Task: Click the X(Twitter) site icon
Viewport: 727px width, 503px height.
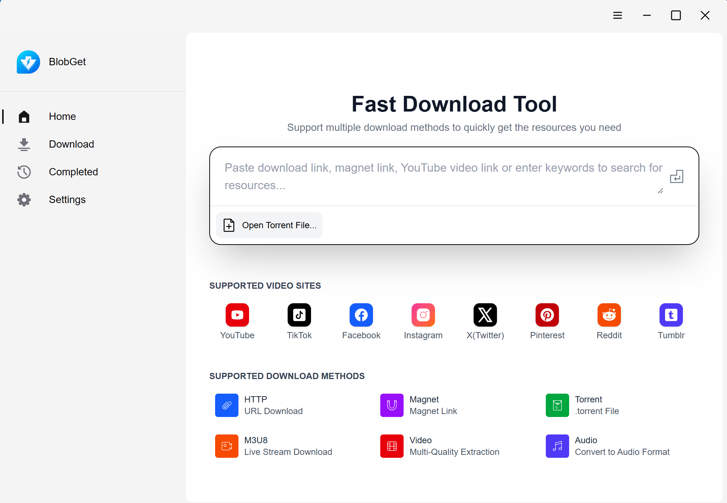Action: [x=485, y=315]
